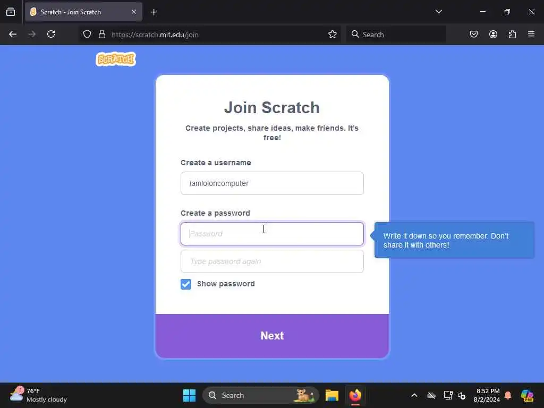
Task: Click the Create a username label
Action: 216,163
